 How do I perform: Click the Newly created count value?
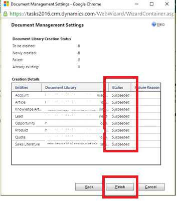pos(79,53)
